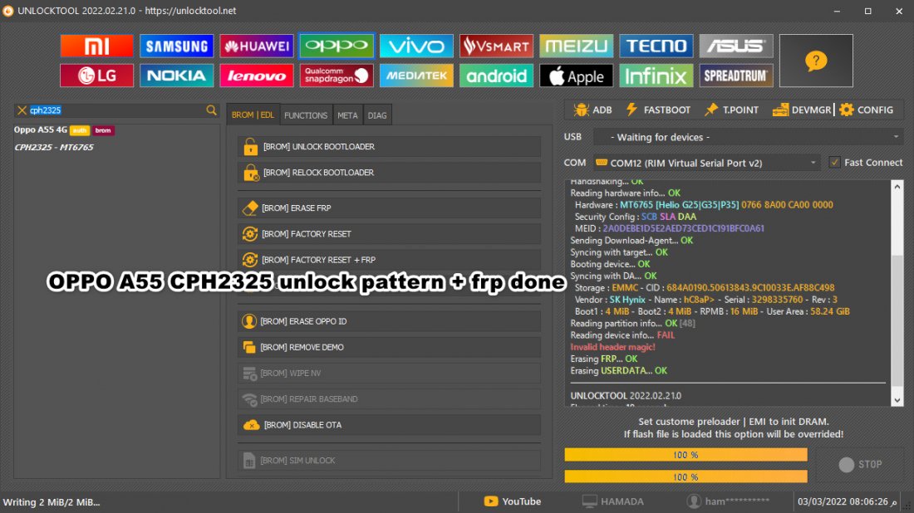
Task: Click the search magnifier icon
Action: click(211, 110)
